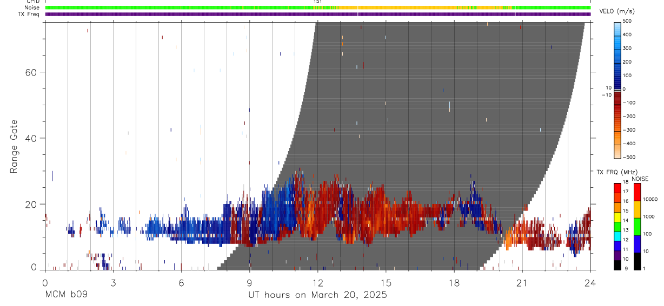664x306 pixels.
Task: Click the "Noise" row label above the plot
Action: [x=32, y=8]
